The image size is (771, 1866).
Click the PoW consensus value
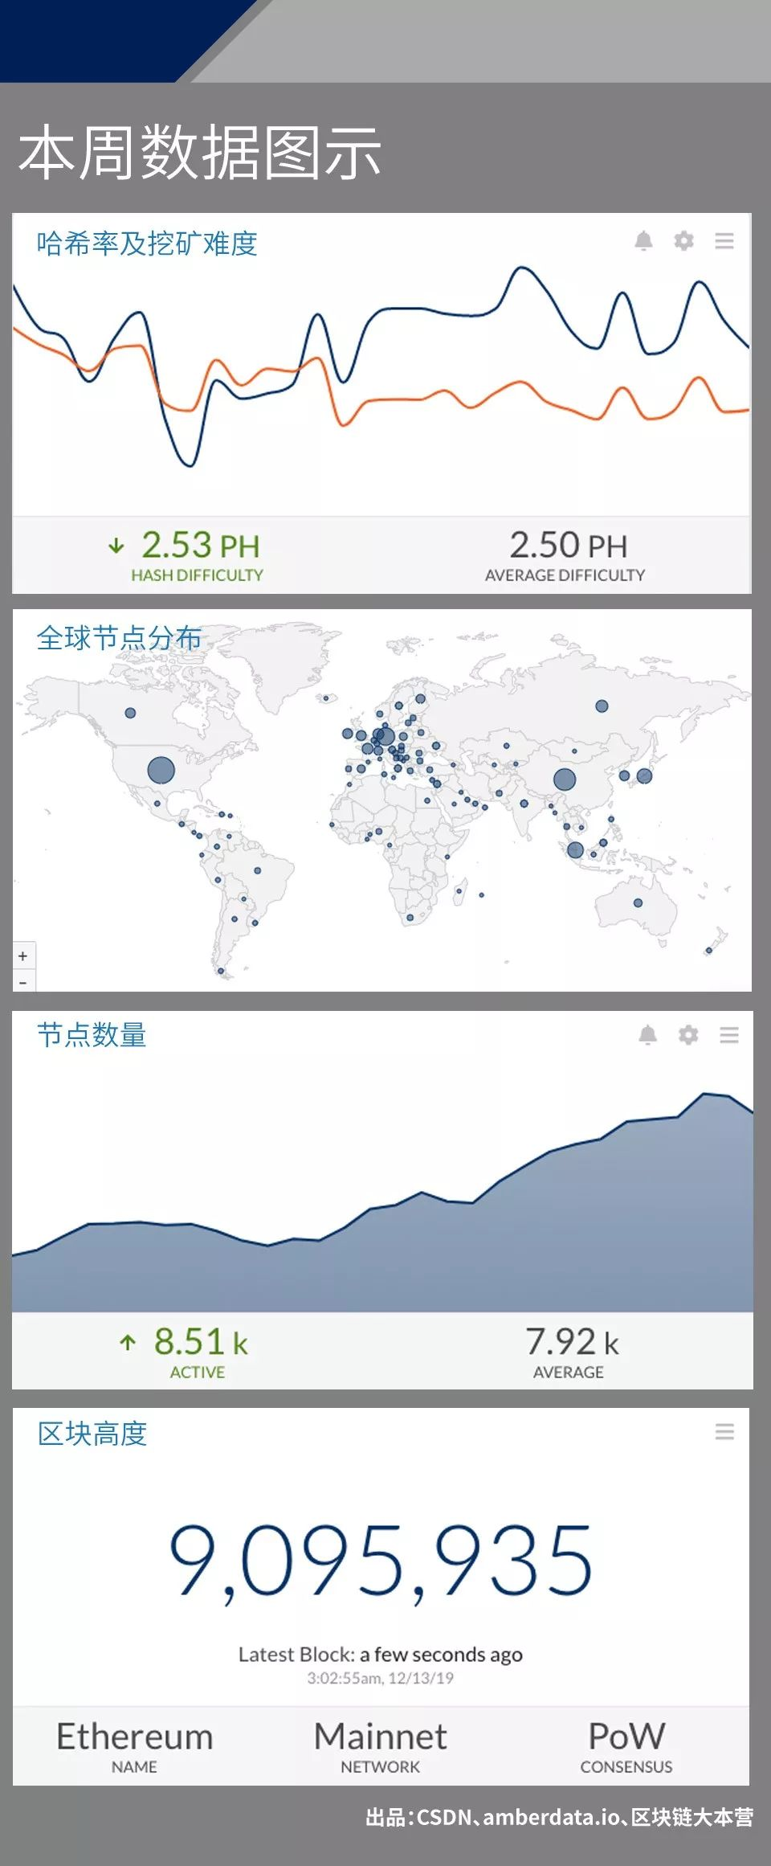pos(626,1736)
